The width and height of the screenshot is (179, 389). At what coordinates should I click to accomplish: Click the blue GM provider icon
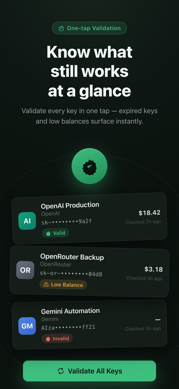27,326
